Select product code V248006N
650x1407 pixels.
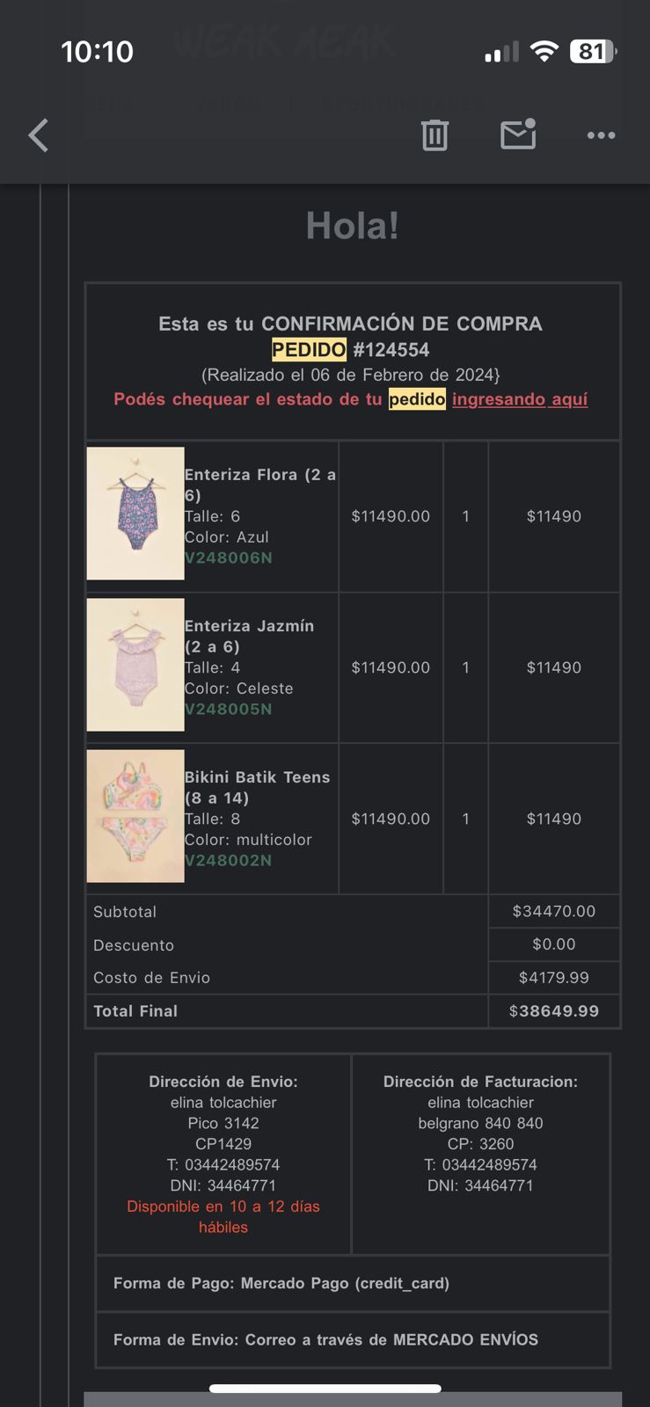coord(229,558)
